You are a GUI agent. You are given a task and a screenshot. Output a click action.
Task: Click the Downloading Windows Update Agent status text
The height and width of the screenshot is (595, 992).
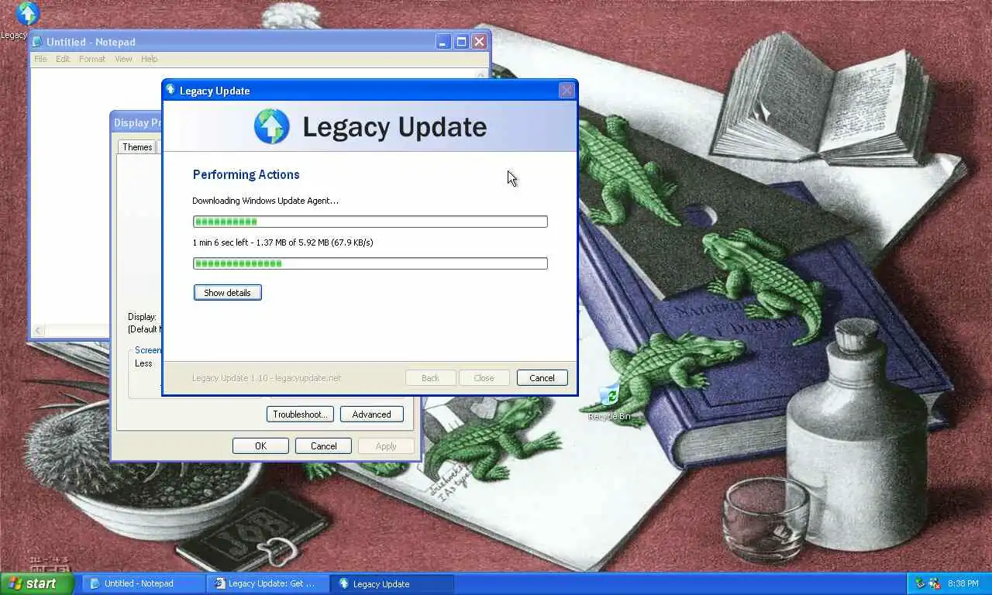(265, 201)
